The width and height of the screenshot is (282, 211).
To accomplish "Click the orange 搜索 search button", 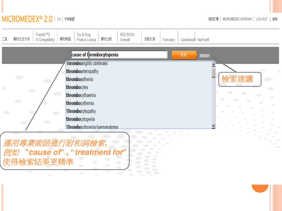I will coord(184,55).
